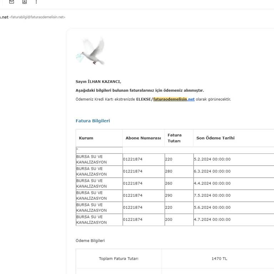Click subscriber number 01221874 in the 6.3.2024 row
274x274 pixels.
pyautogui.click(x=133, y=171)
